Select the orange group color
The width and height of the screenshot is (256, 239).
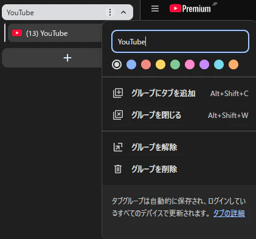(x=234, y=64)
